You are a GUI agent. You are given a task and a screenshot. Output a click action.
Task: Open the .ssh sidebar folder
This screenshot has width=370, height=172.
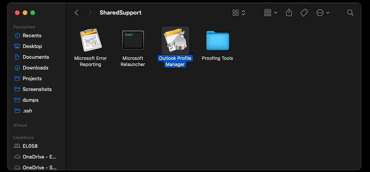click(27, 111)
